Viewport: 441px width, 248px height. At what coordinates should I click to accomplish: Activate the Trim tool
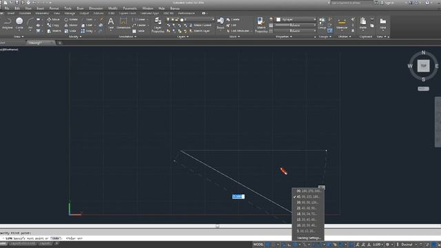point(88,19)
